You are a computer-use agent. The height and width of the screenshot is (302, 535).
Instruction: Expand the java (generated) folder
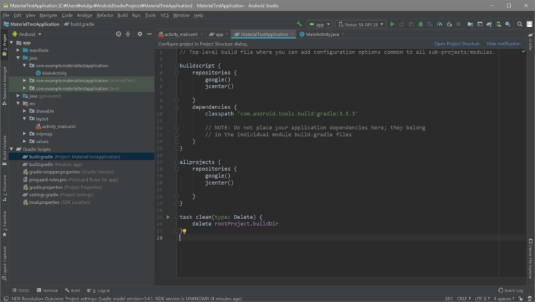tap(18, 96)
